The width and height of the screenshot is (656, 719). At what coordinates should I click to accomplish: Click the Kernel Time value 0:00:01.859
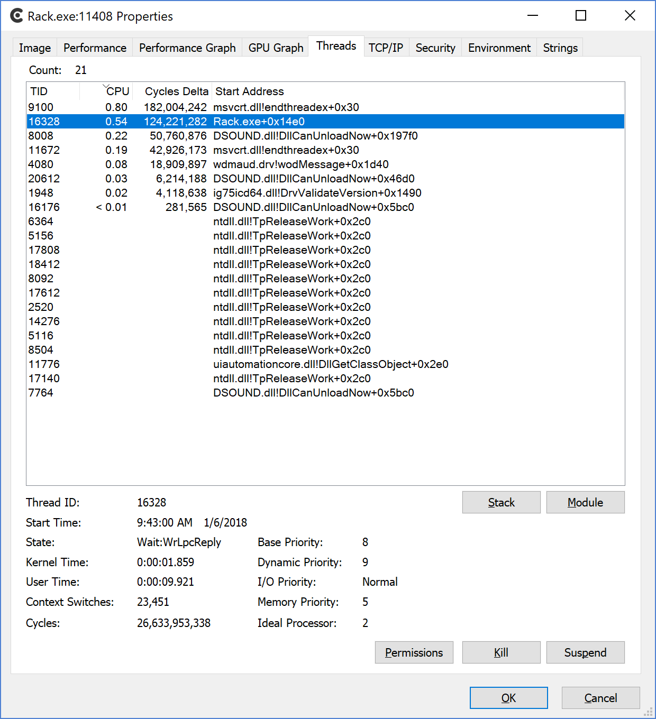coord(165,563)
